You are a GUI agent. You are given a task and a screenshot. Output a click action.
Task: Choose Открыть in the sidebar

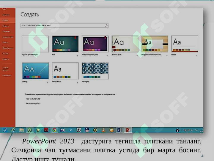tap(6, 26)
